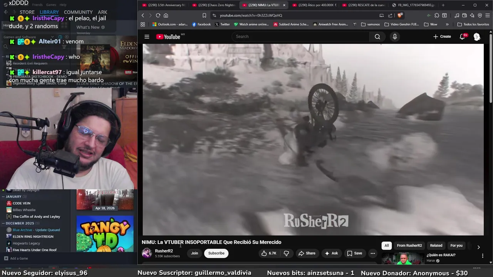Open the Todos los favoritos folder
493x277 pixels.
473,24
